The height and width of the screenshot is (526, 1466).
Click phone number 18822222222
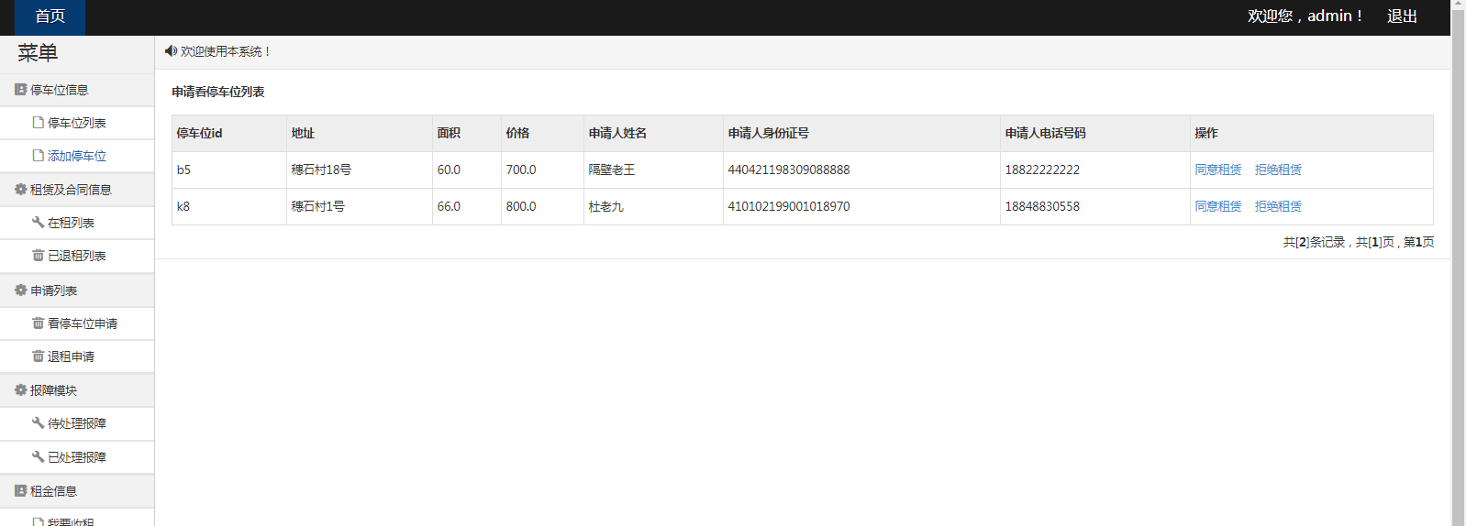pos(1042,170)
